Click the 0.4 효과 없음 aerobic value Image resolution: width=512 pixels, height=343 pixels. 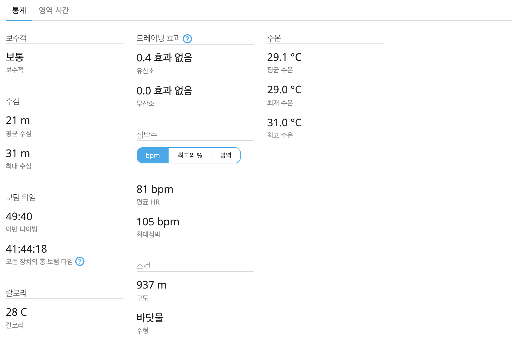tap(164, 57)
